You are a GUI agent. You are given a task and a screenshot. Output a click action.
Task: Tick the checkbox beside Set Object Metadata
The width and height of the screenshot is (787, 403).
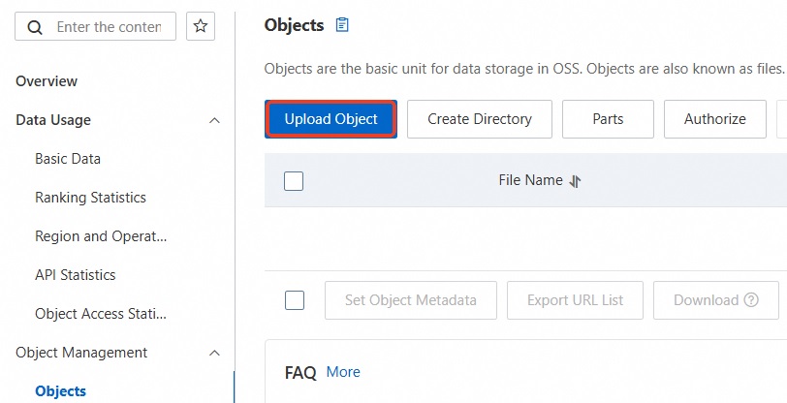pos(295,300)
